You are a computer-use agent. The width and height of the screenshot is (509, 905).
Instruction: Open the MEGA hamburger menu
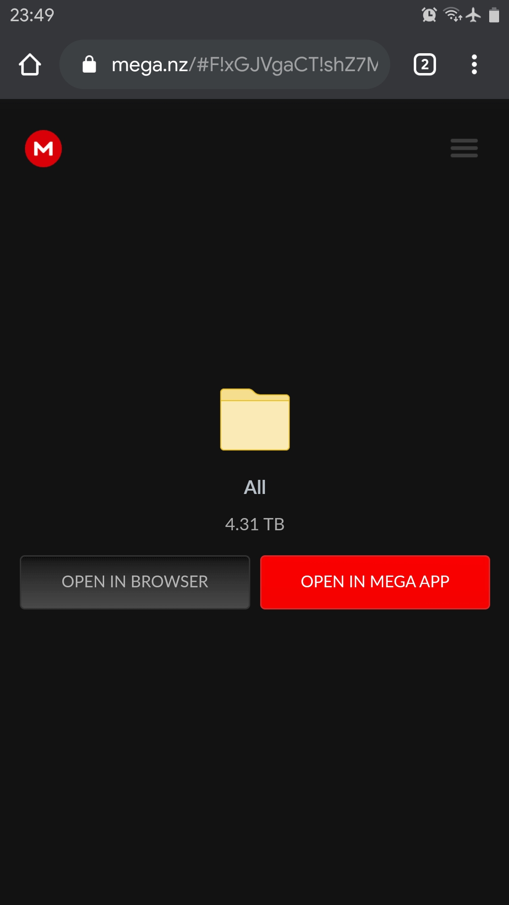[x=464, y=148]
